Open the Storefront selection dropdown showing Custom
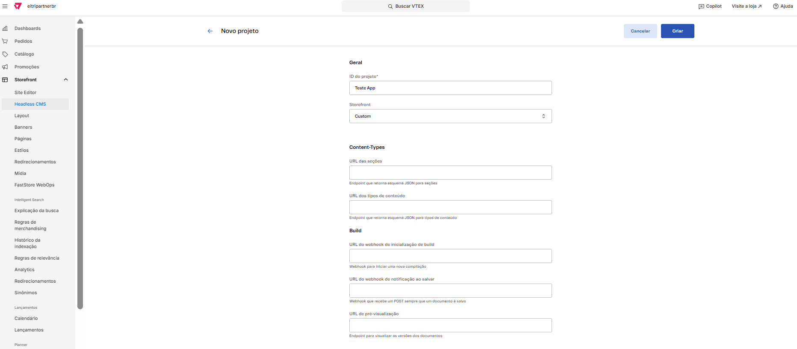 [x=450, y=116]
